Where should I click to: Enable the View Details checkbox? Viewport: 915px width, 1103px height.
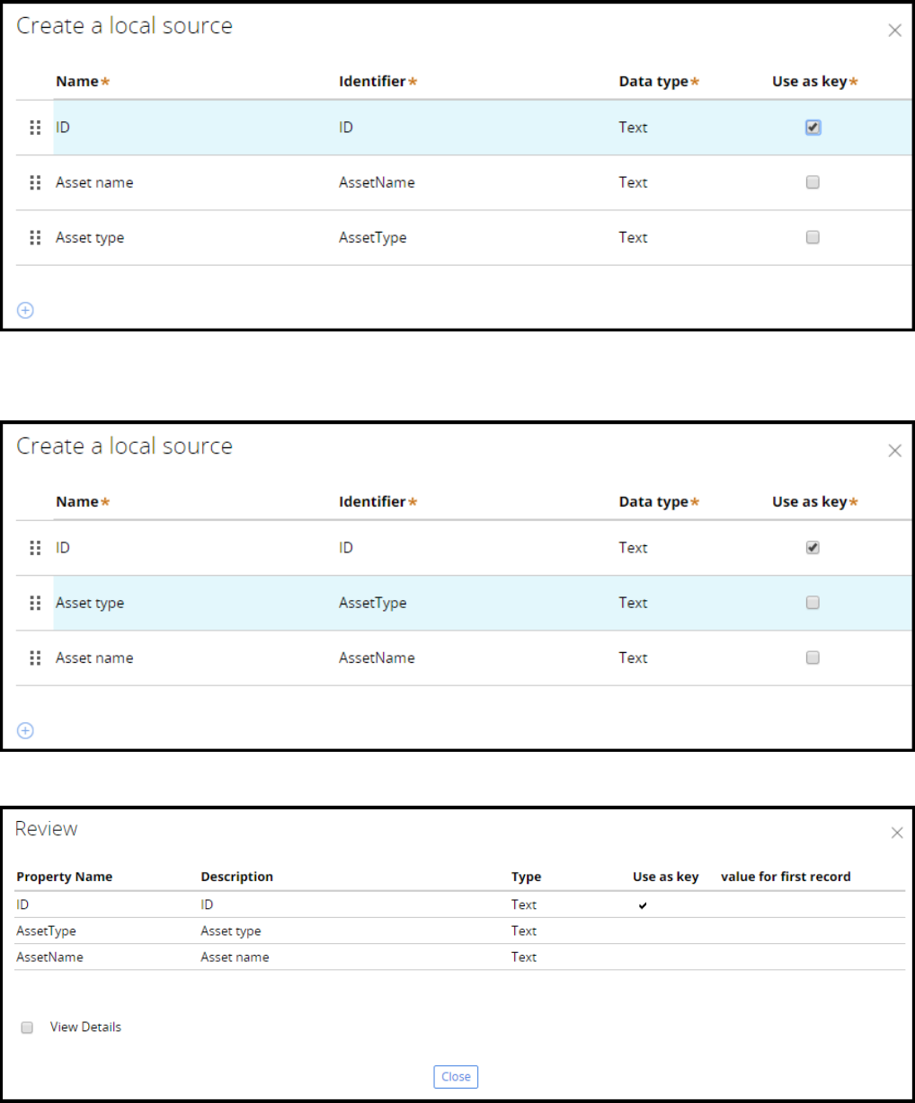(27, 1027)
